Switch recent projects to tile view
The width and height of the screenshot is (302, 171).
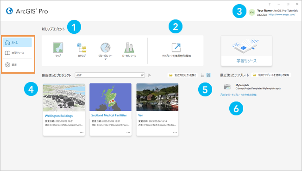tap(208, 75)
